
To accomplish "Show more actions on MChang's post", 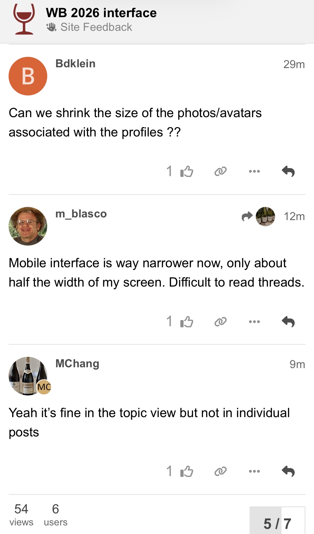I will 254,471.
